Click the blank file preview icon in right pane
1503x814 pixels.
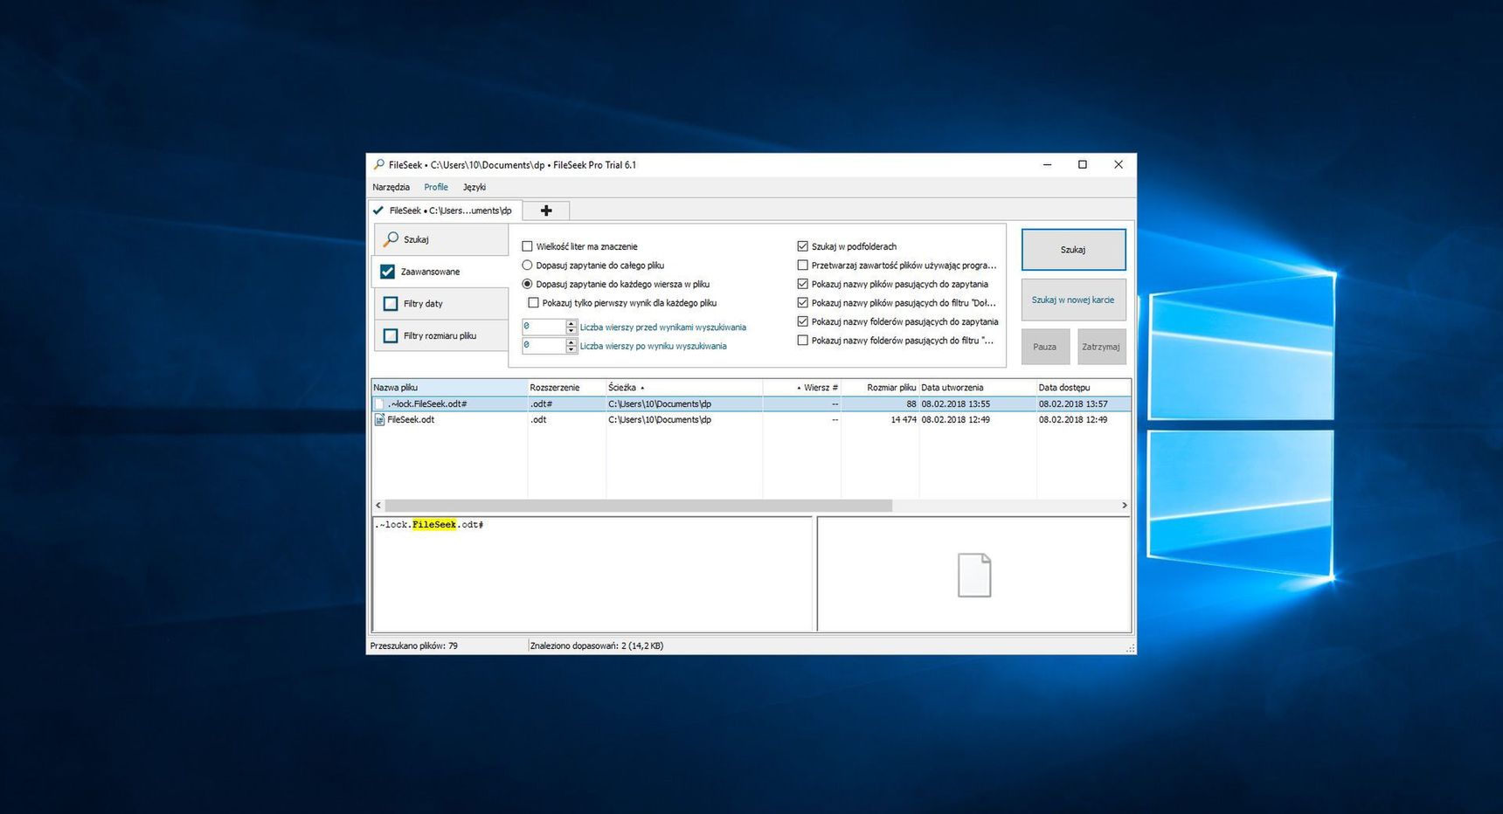974,575
